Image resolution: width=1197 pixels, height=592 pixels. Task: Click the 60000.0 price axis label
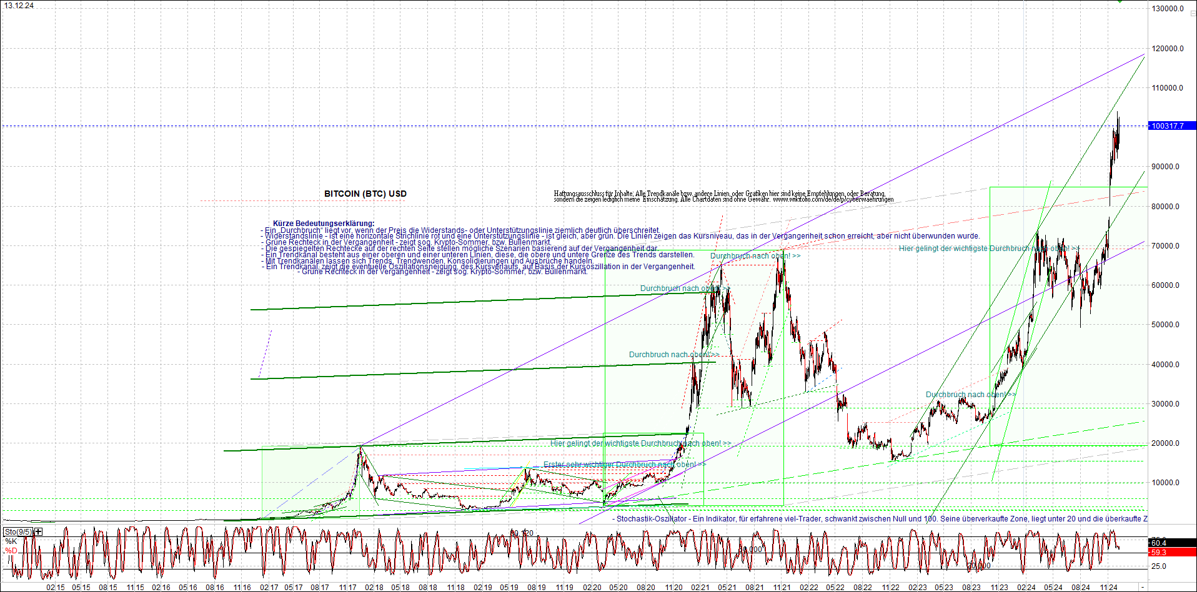[1166, 285]
